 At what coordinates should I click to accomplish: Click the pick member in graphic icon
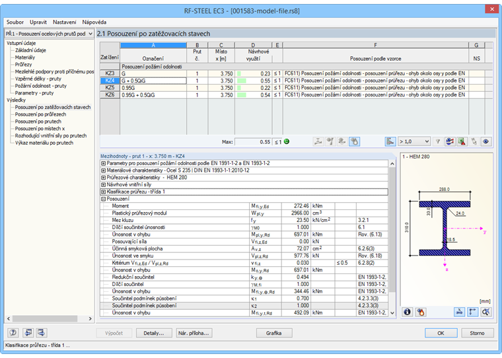(x=474, y=141)
